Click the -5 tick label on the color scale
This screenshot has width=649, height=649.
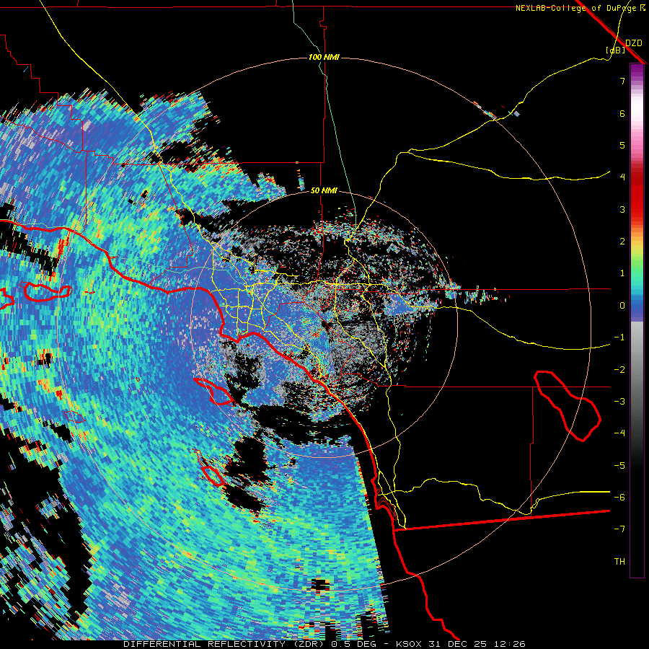click(x=619, y=466)
